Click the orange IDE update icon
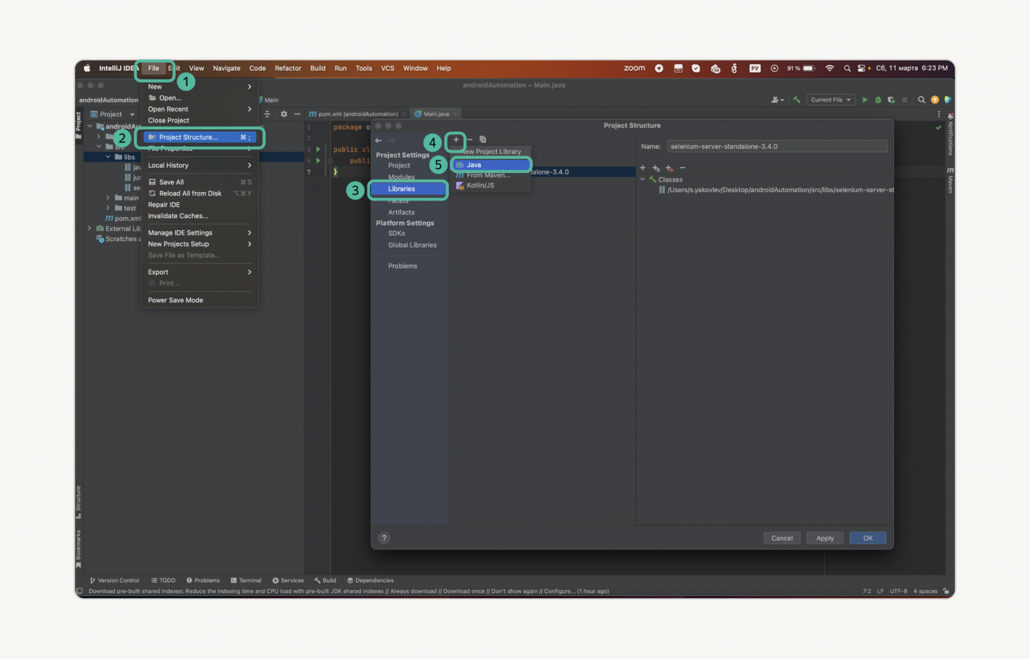This screenshot has width=1030, height=659. 935,100
